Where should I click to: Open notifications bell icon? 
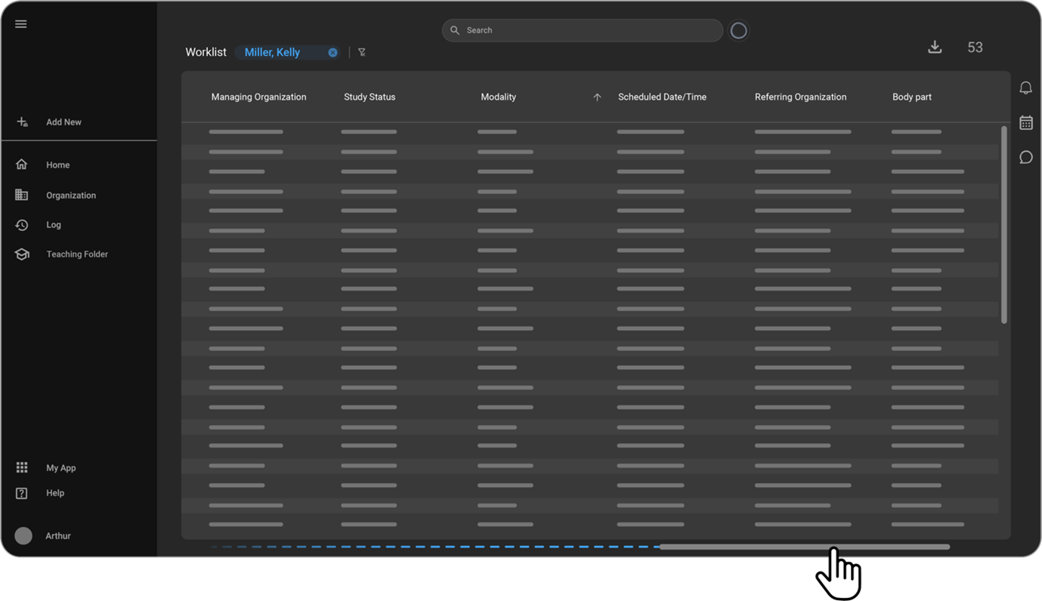(x=1025, y=88)
